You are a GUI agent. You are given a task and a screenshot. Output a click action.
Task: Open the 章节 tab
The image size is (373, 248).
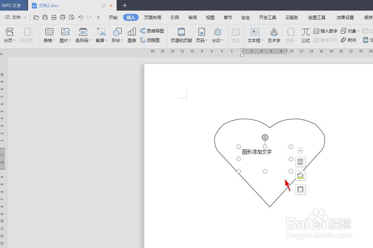pos(228,18)
